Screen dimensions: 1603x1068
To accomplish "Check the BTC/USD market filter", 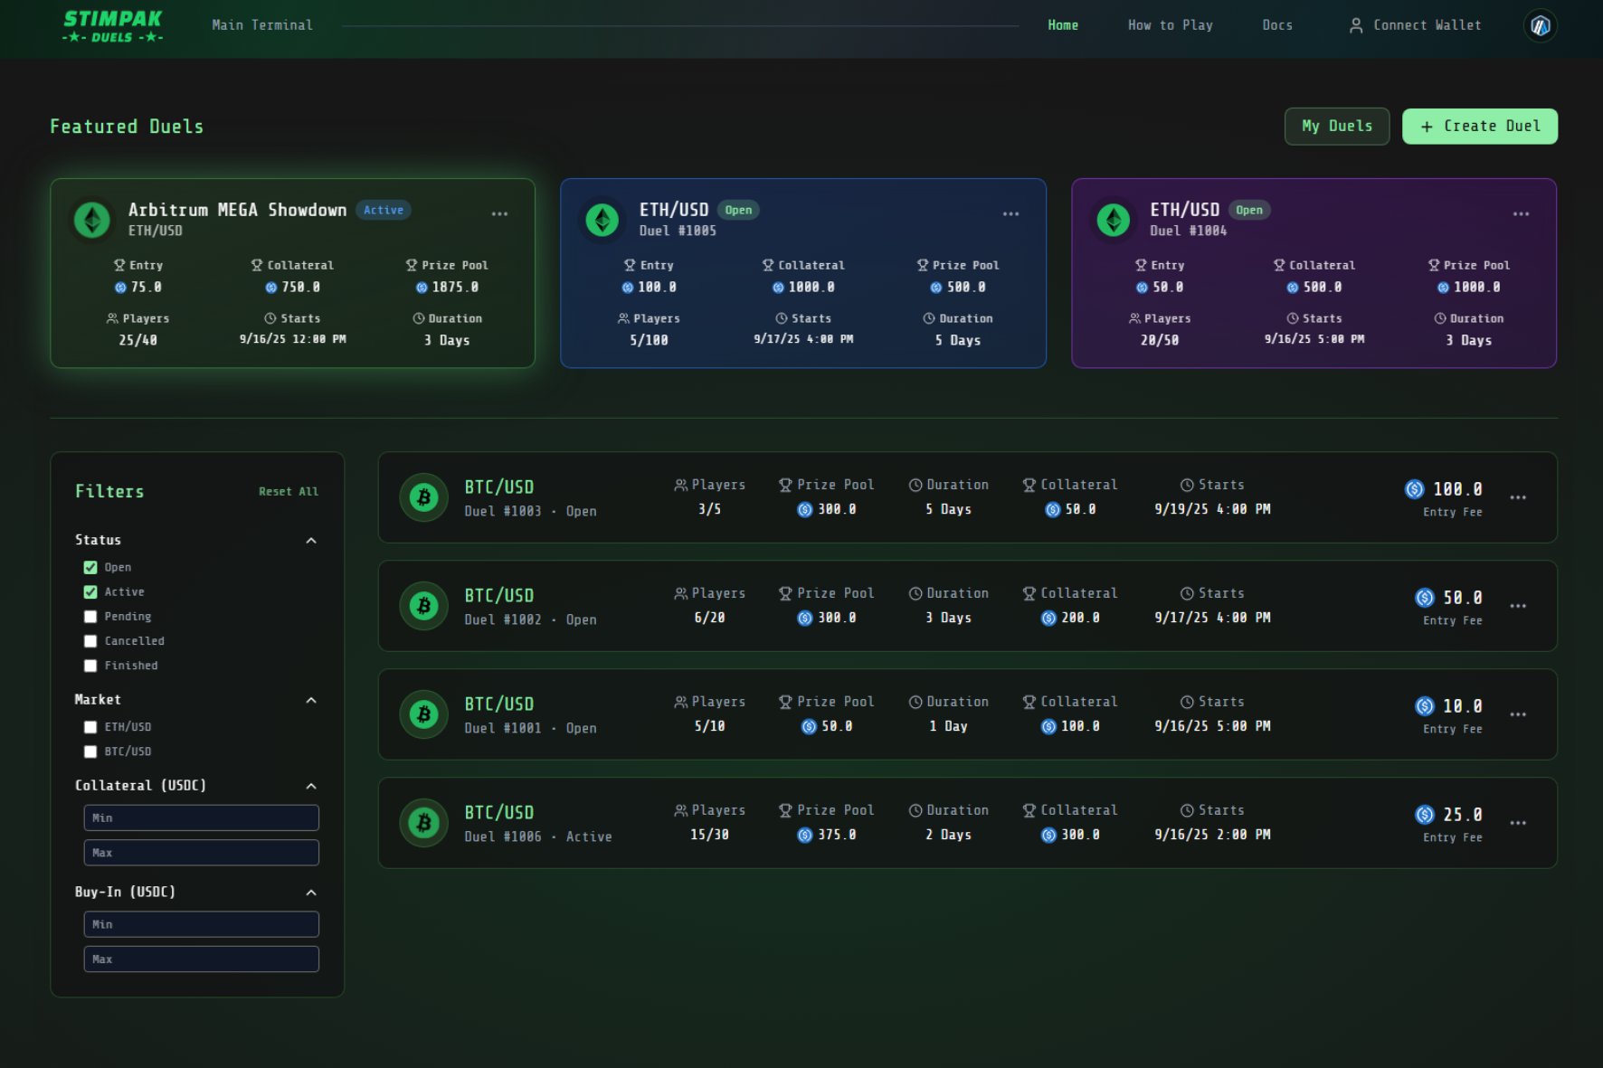I will tap(90, 751).
